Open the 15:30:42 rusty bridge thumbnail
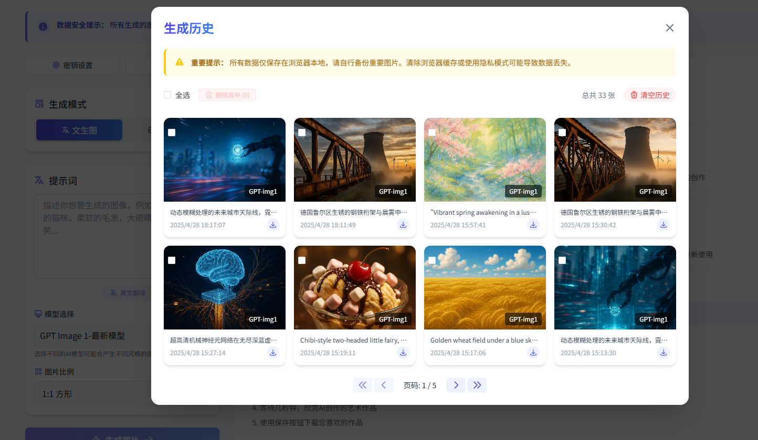 [615, 160]
